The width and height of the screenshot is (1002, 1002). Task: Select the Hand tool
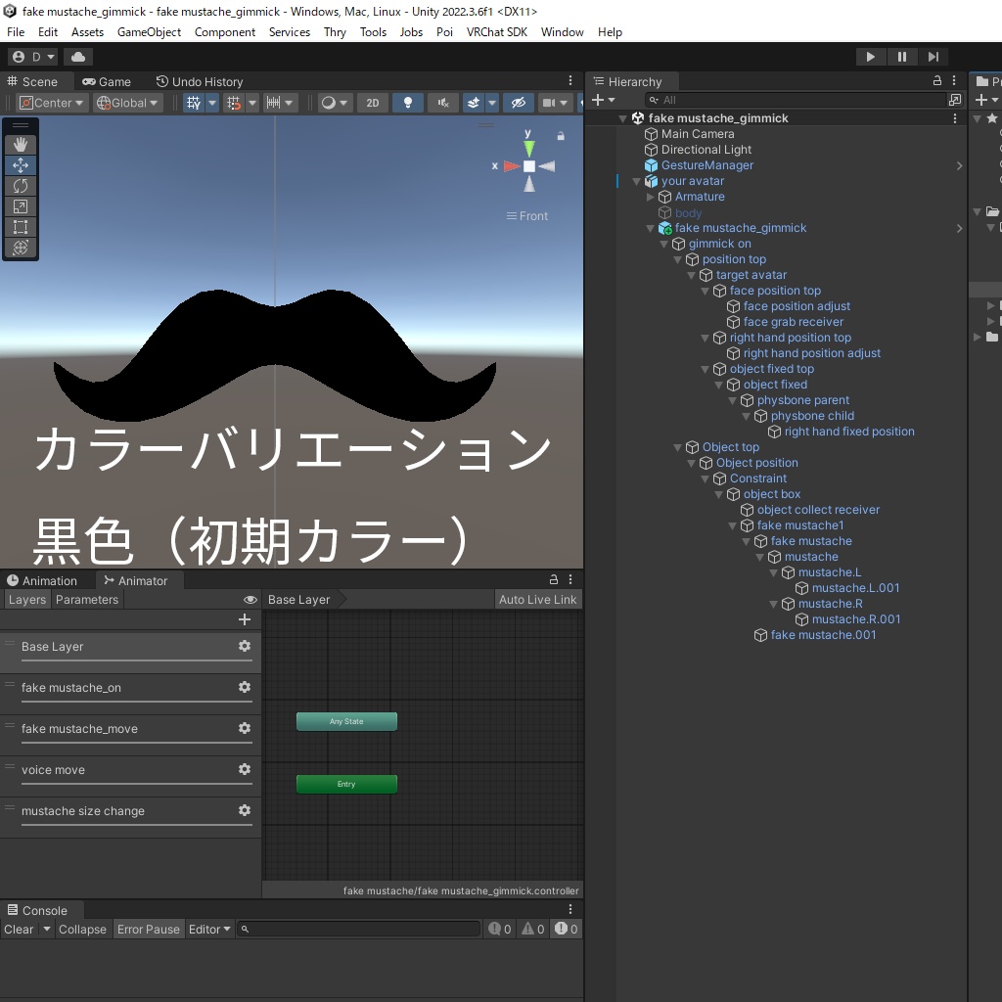(20, 144)
